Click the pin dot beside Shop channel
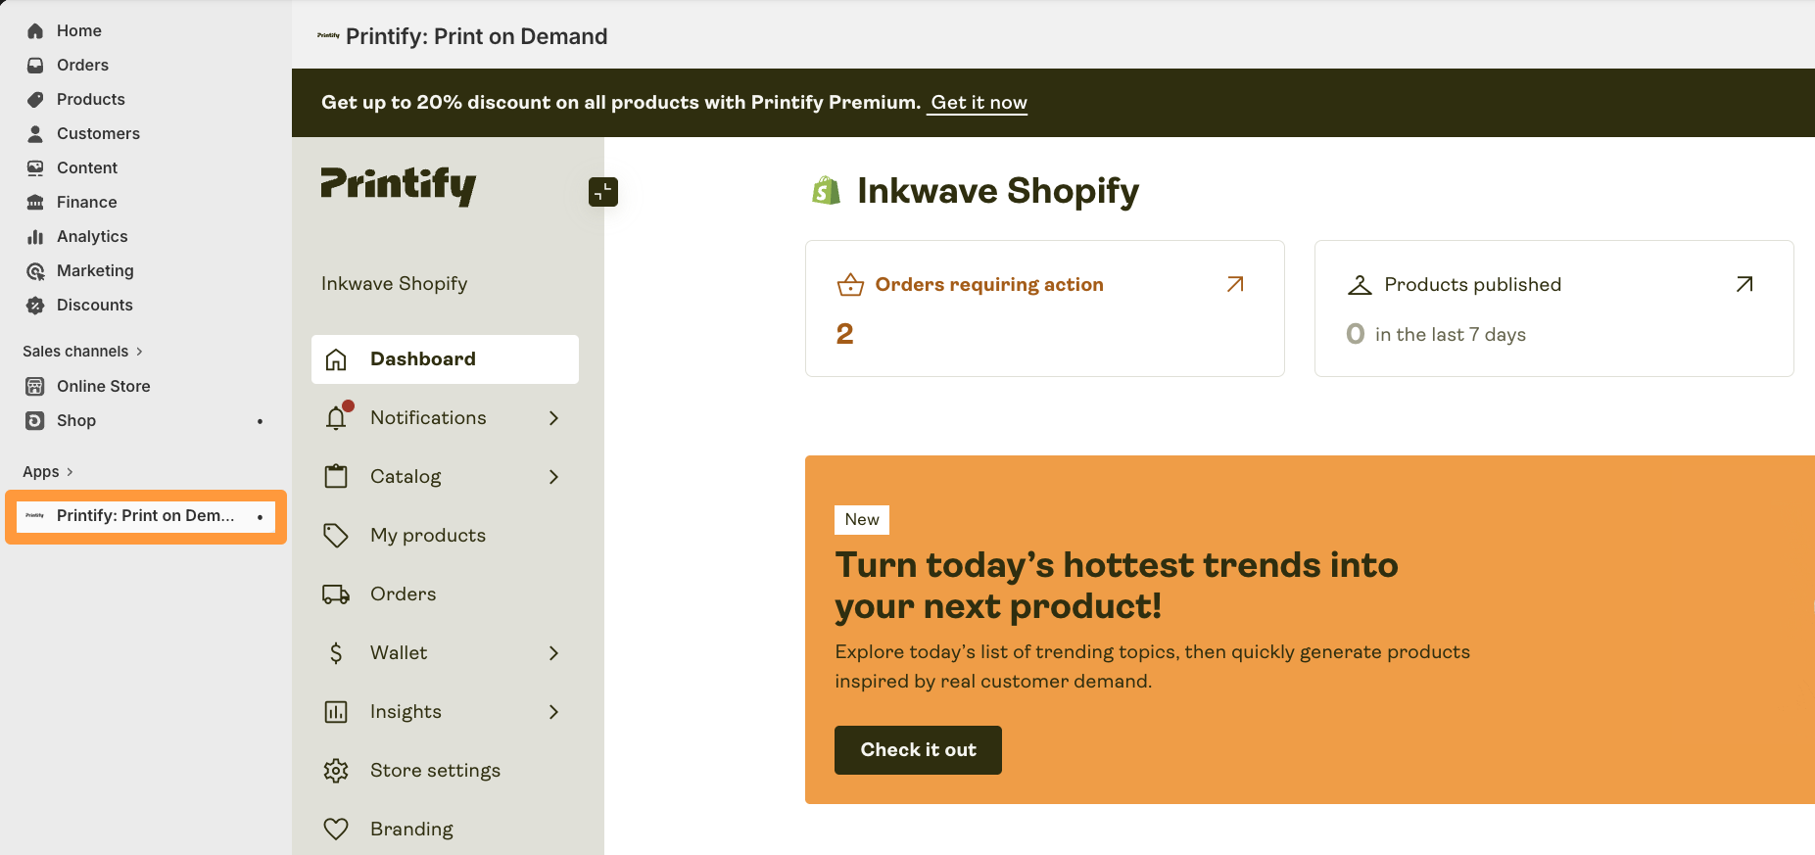Viewport: 1815px width, 855px height. point(260,421)
